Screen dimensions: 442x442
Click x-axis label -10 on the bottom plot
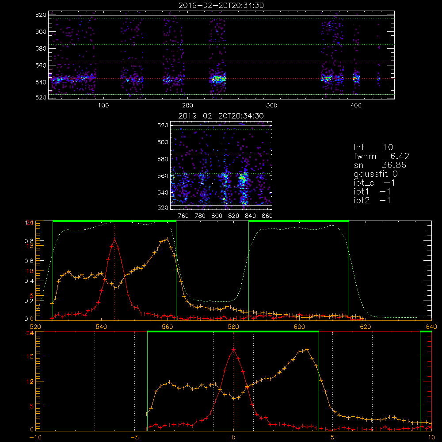[x=35, y=437]
